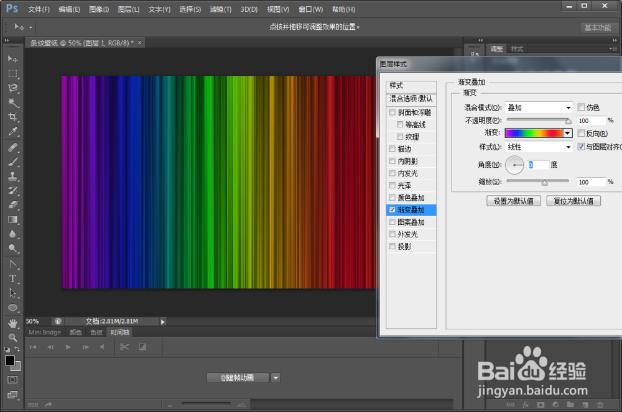Click the timeline transition icon

pos(142,347)
